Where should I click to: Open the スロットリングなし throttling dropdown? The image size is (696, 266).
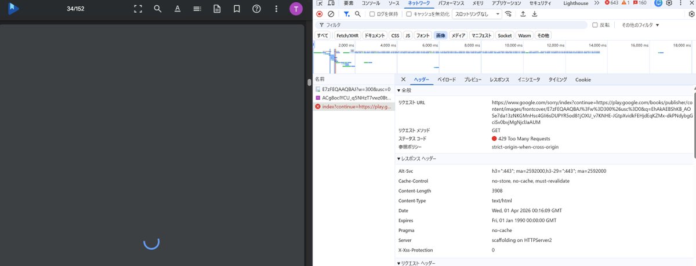tap(477, 14)
